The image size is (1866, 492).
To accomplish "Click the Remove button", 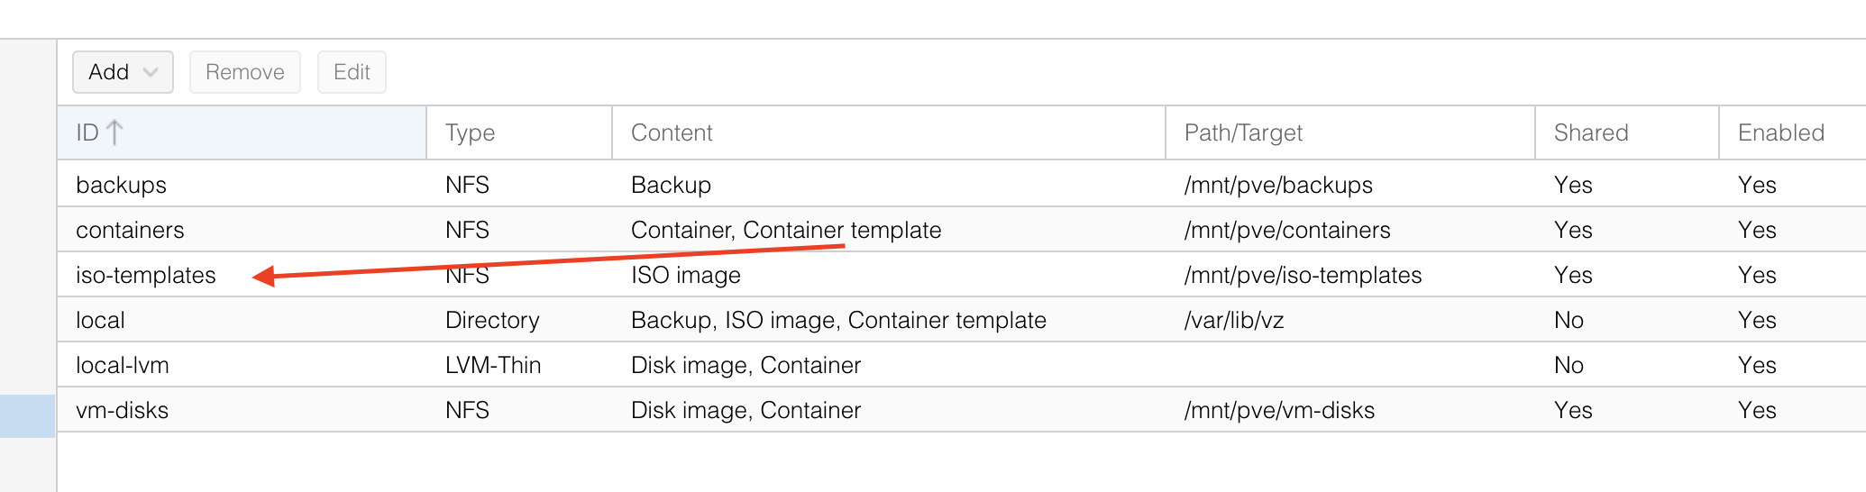I will [244, 72].
